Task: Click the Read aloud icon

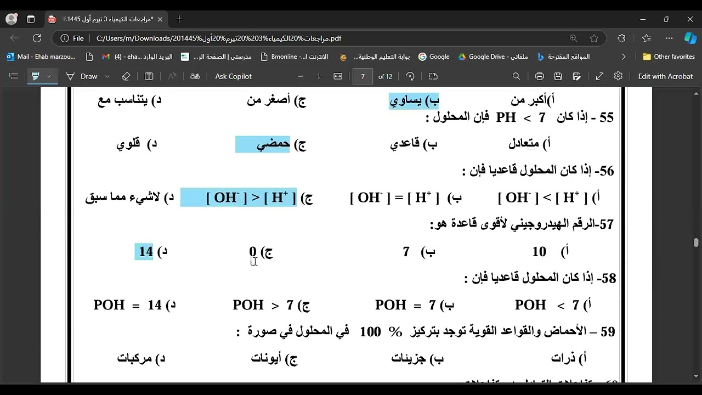Action: pos(172,76)
